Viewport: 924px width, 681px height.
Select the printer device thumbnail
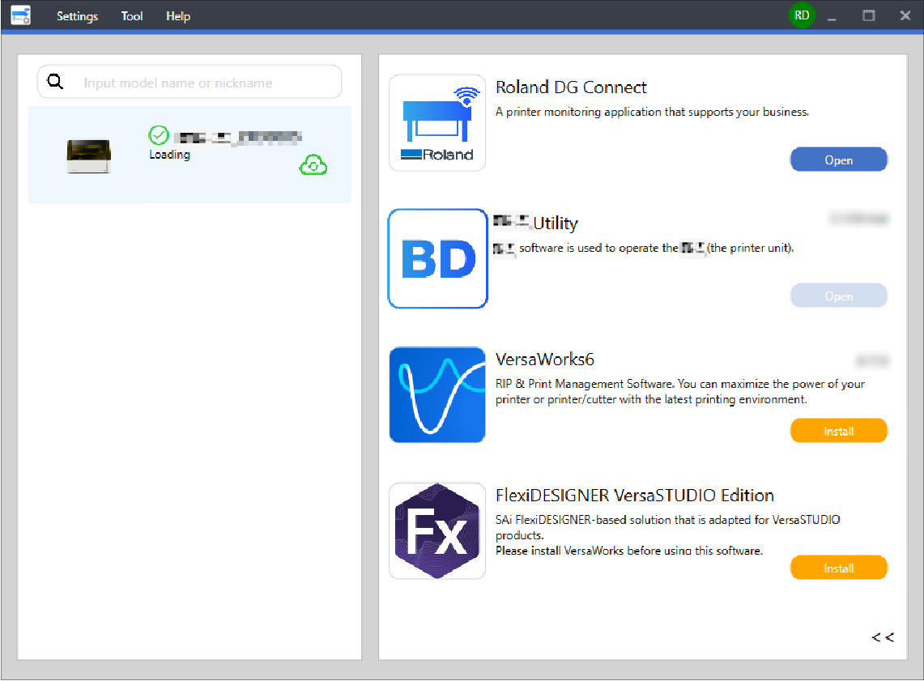(x=88, y=155)
